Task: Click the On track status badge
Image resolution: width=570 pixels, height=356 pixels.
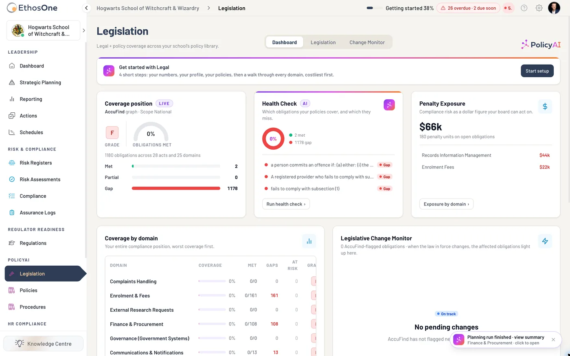Action: point(446,314)
